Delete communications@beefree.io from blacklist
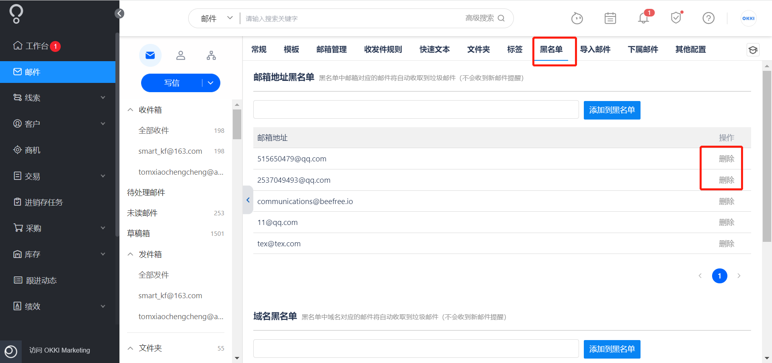The image size is (772, 363). 727,201
